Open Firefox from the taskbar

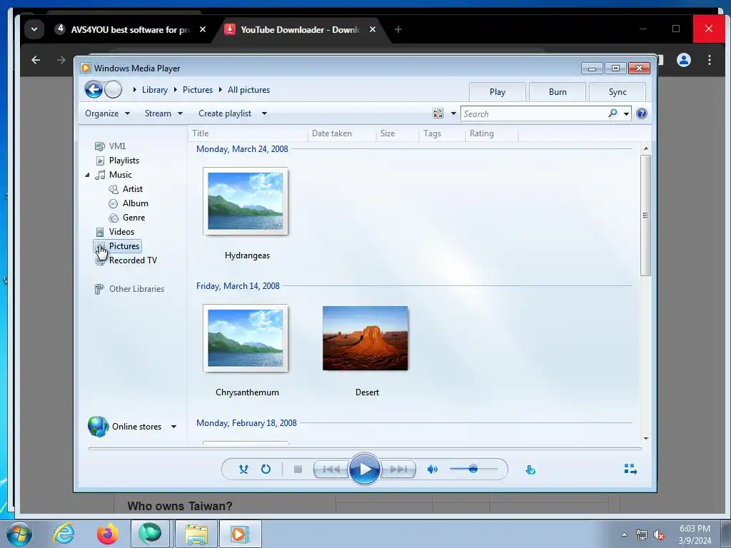[107, 534]
